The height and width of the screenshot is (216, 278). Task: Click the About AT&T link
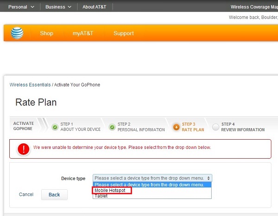(95, 7)
